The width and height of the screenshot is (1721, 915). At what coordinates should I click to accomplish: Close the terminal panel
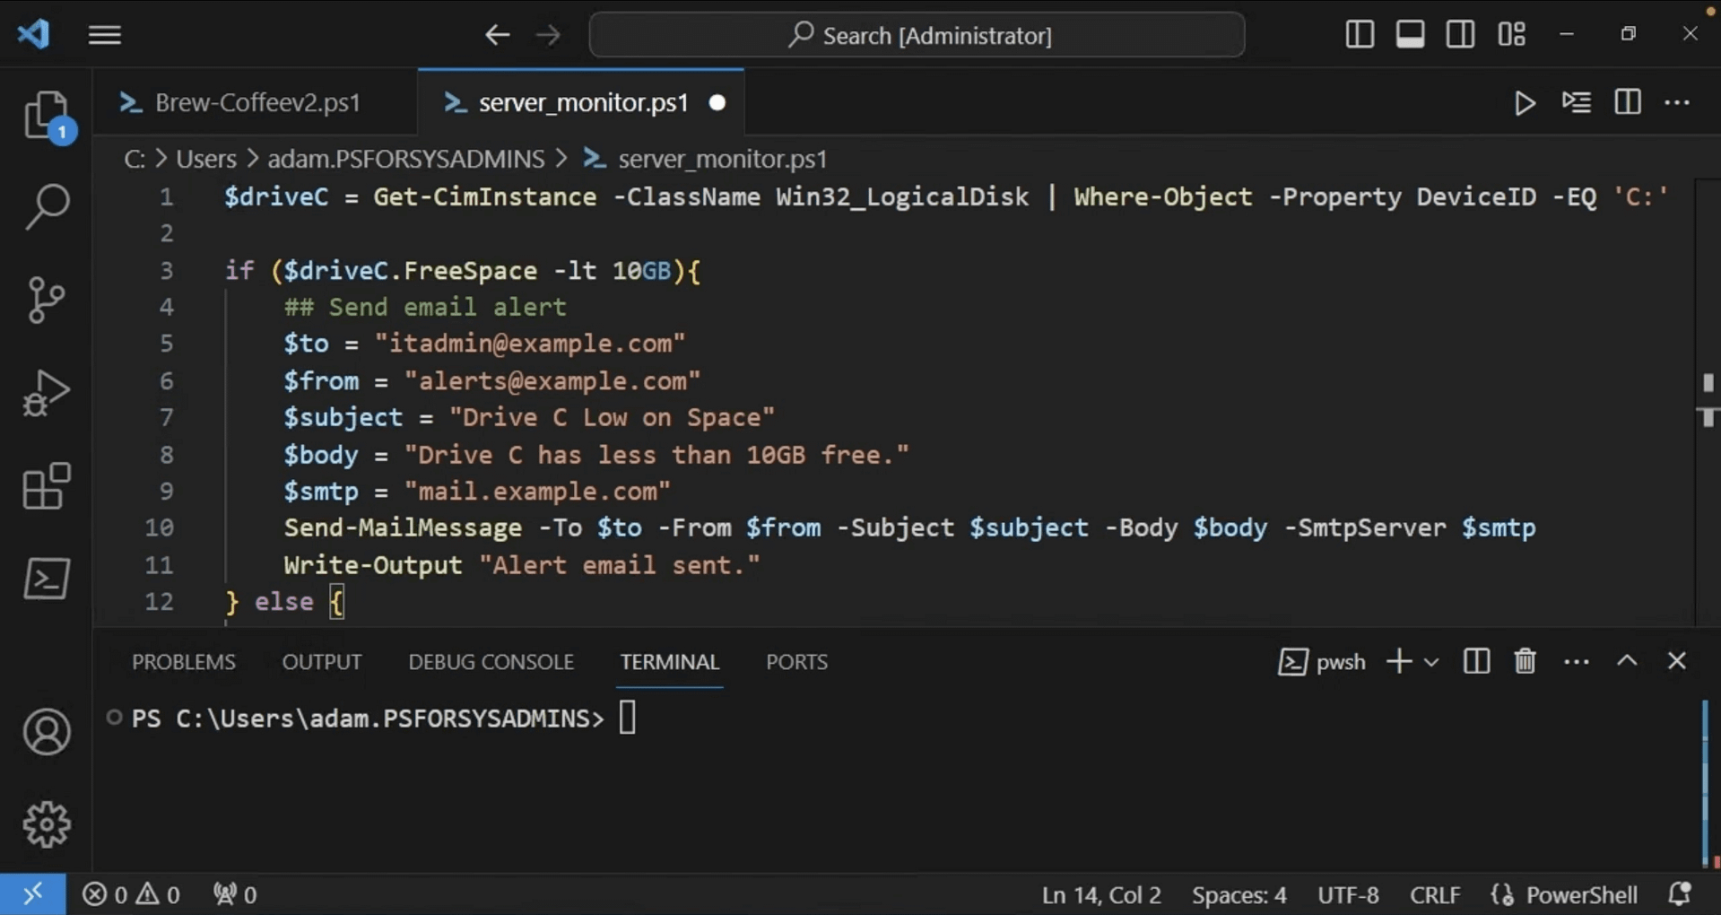coord(1677,661)
